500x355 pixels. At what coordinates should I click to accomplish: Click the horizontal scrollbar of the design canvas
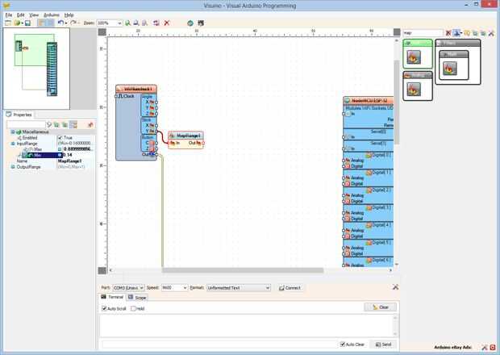click(x=243, y=270)
